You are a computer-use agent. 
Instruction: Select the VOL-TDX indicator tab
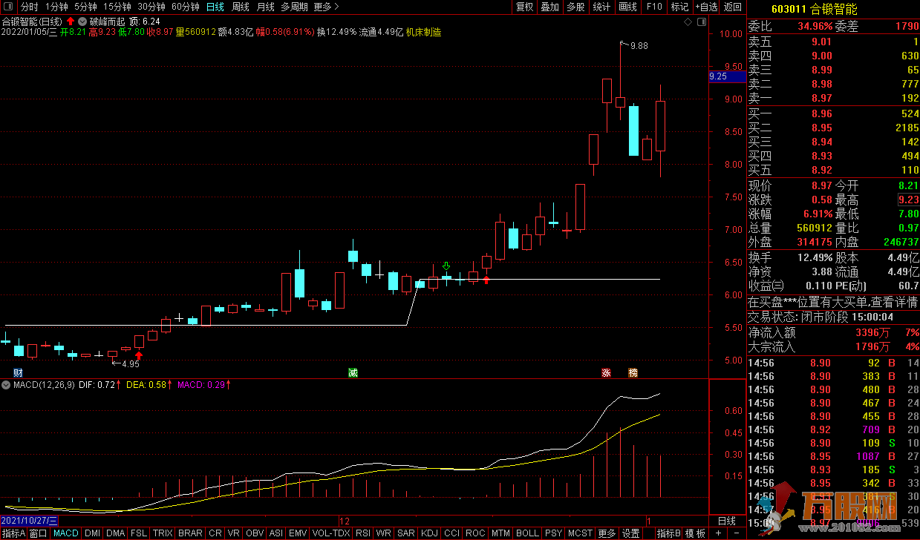[x=331, y=533]
